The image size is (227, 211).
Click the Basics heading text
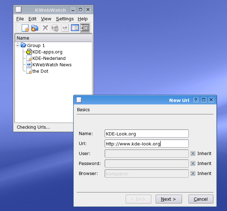(84, 110)
